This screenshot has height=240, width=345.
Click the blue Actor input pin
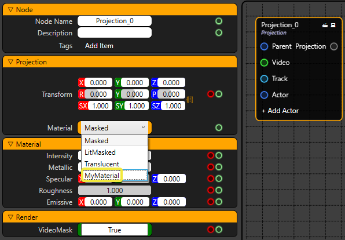point(264,94)
